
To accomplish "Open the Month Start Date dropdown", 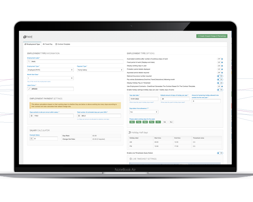I will pyautogui.click(x=50, y=78).
